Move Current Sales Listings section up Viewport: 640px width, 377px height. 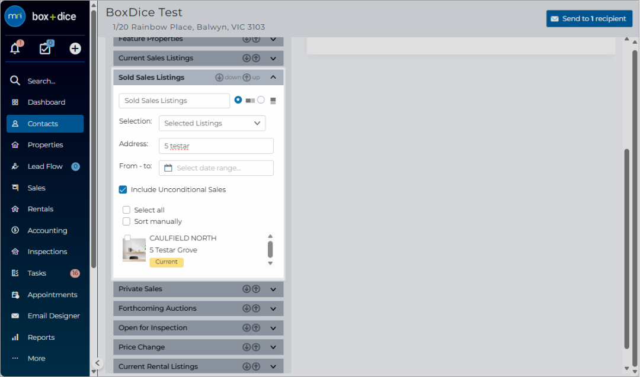click(x=257, y=58)
